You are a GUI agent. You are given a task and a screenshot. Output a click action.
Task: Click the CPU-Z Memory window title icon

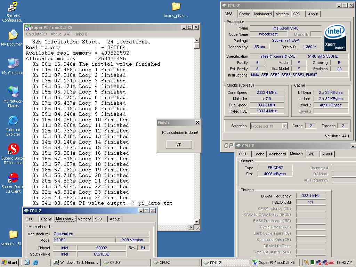(x=238, y=146)
